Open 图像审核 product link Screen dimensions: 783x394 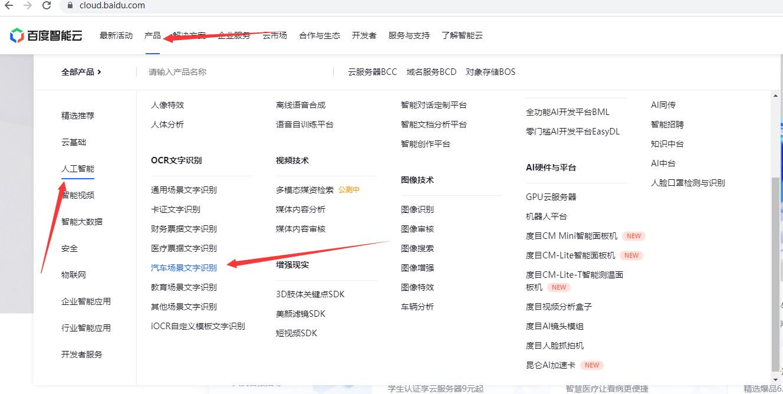click(417, 229)
